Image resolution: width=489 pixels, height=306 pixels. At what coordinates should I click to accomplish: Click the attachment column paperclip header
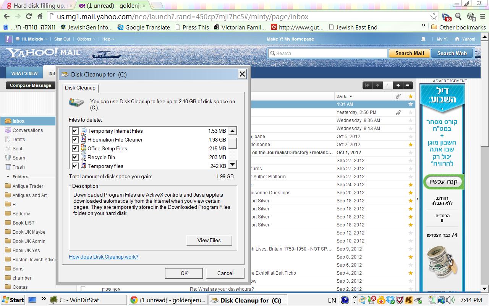398,96
